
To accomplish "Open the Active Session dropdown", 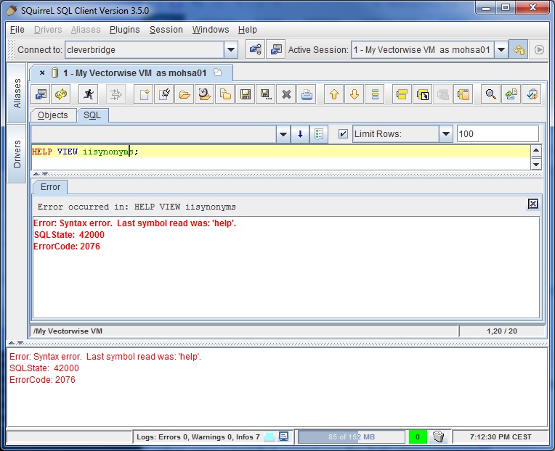I will [x=501, y=50].
